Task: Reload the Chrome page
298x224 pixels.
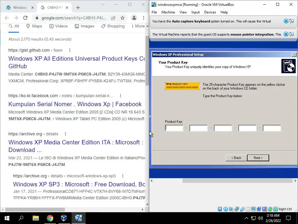Action: pos(25,18)
